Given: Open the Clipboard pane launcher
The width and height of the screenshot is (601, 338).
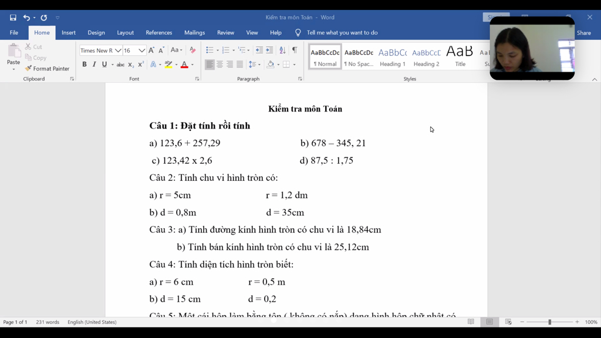Looking at the screenshot, I should click(x=72, y=79).
